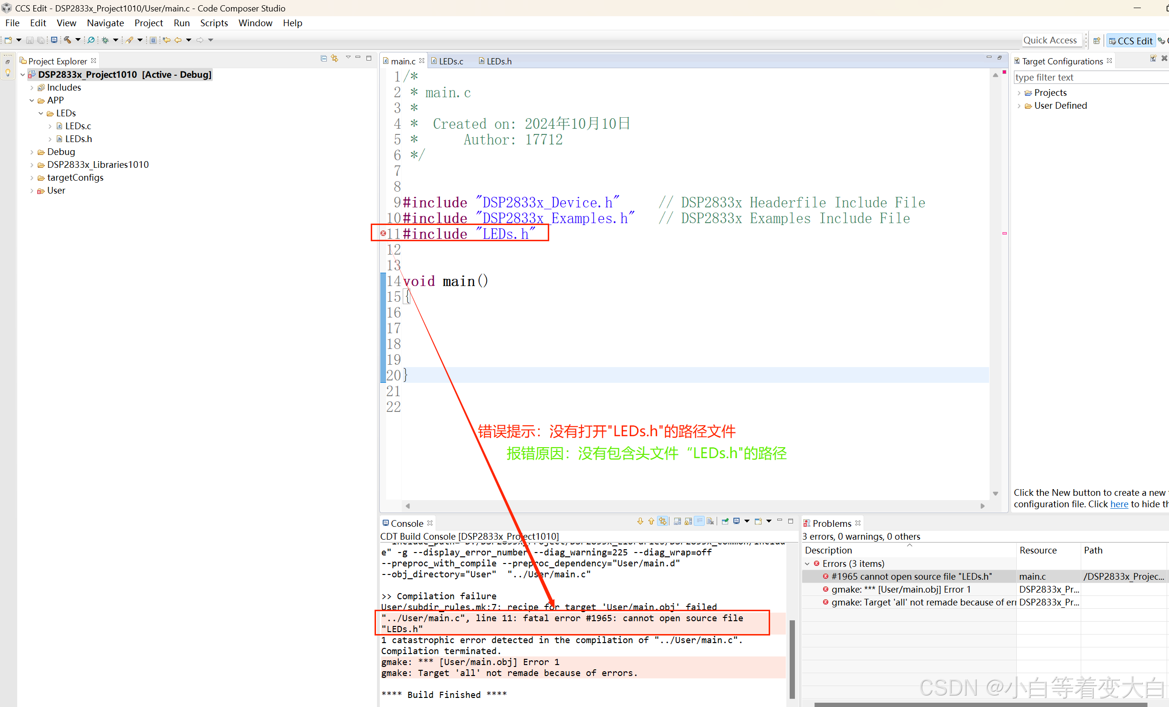
Task: Click the Pin Console icon
Action: click(x=725, y=521)
